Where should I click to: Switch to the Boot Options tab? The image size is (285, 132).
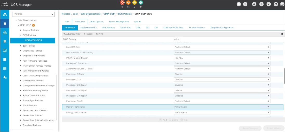[97, 22]
